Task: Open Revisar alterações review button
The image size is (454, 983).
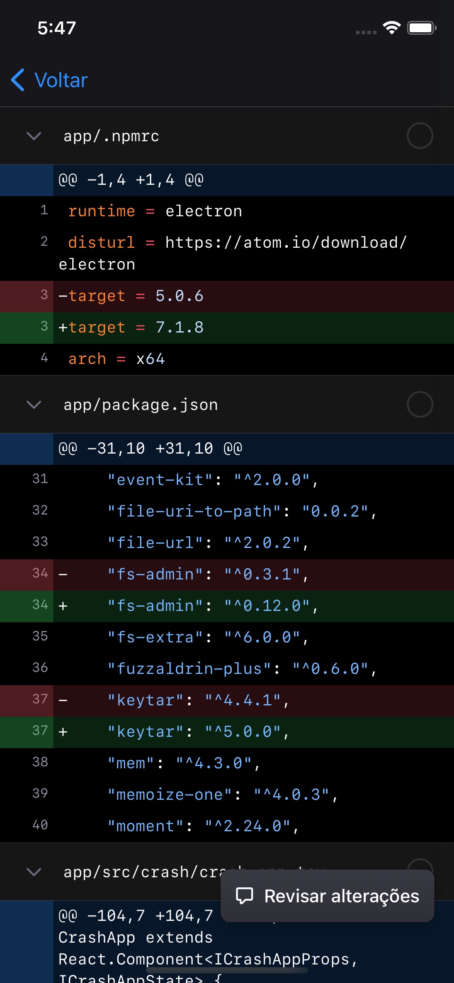Action: click(x=327, y=896)
